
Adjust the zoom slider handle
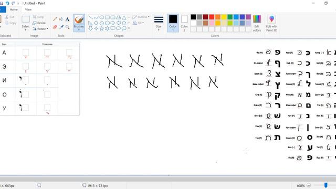coord(325,185)
